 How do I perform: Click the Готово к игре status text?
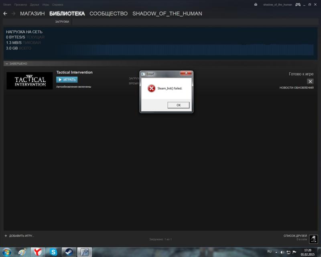[x=301, y=74]
